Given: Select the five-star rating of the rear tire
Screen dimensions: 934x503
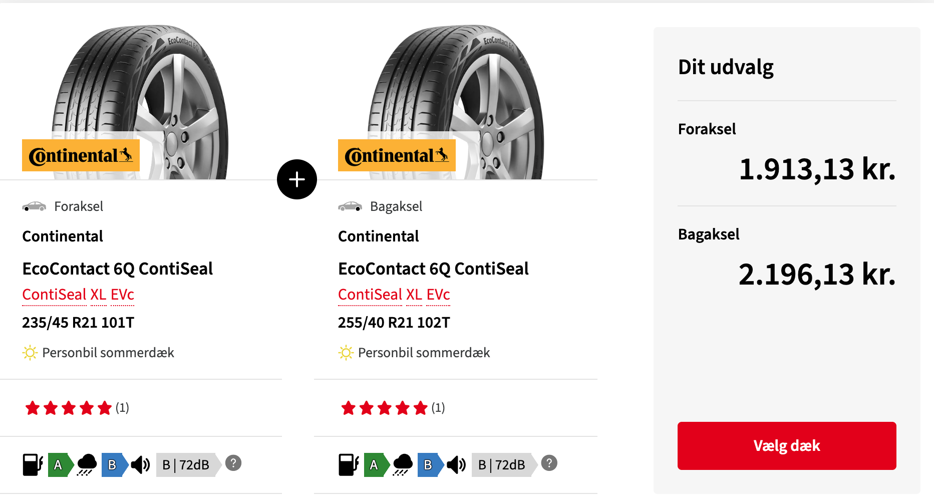Looking at the screenshot, I should [384, 407].
